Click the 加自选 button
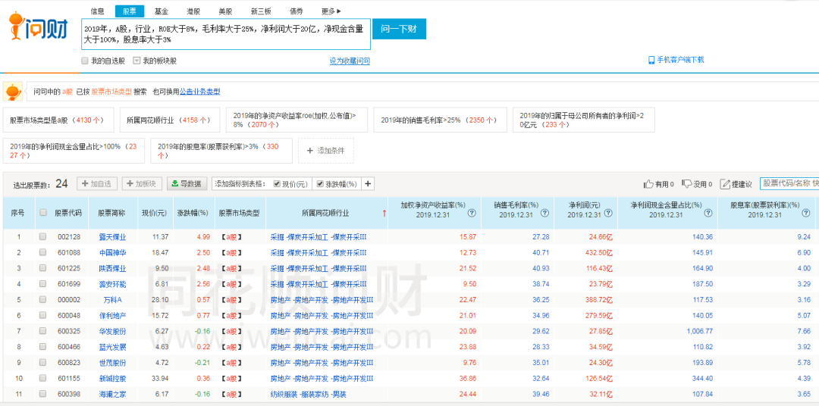This screenshot has height=406, width=819. (x=96, y=184)
